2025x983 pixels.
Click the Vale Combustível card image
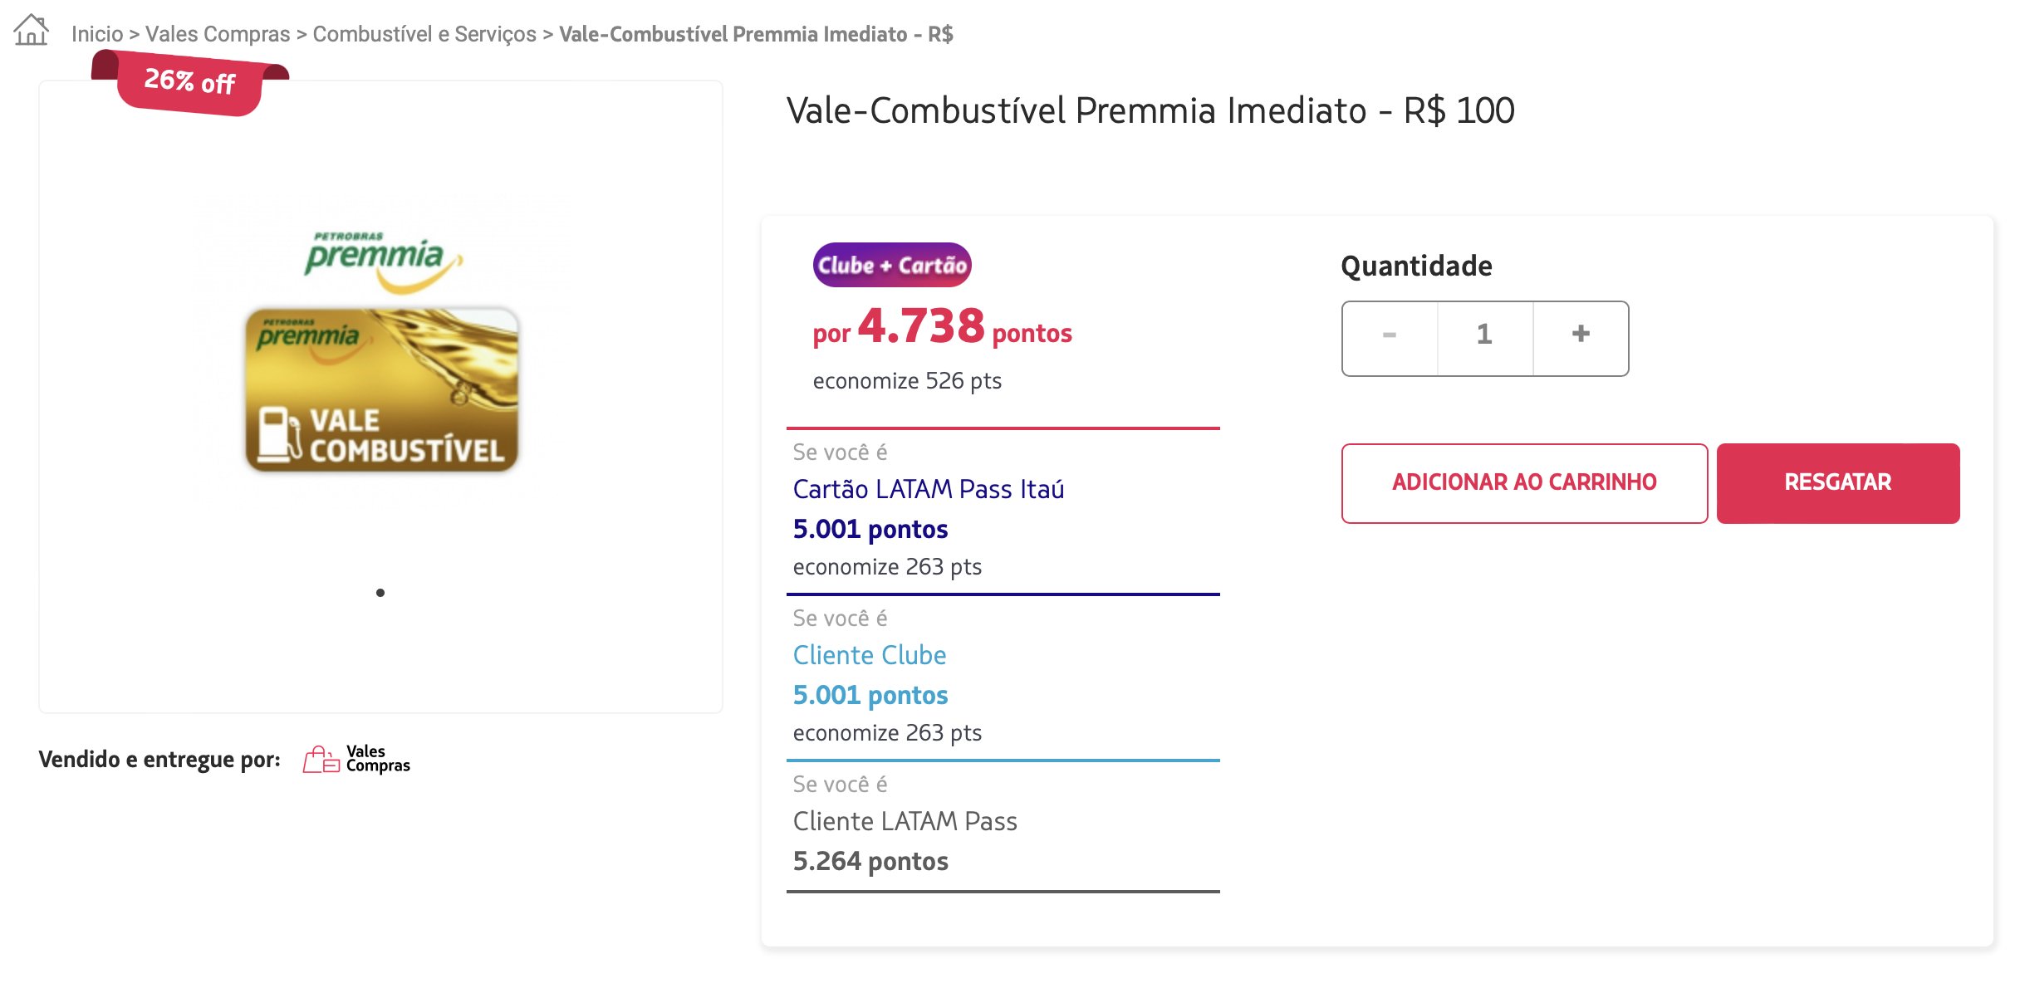pos(381,389)
